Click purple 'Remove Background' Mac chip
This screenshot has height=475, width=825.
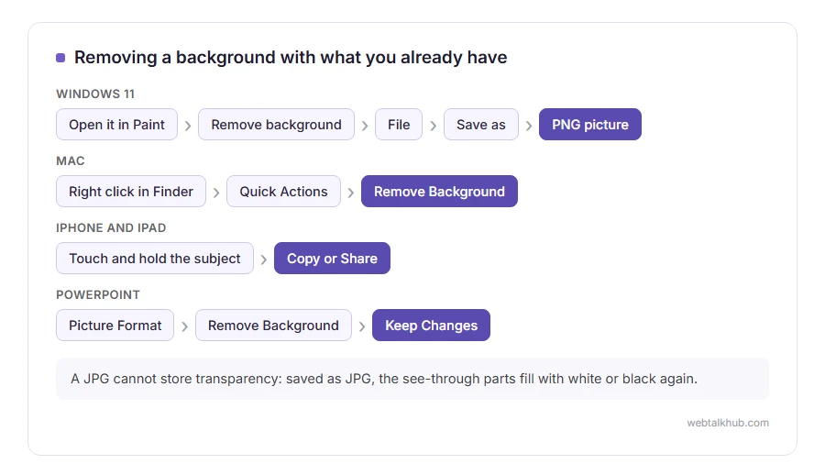click(439, 192)
